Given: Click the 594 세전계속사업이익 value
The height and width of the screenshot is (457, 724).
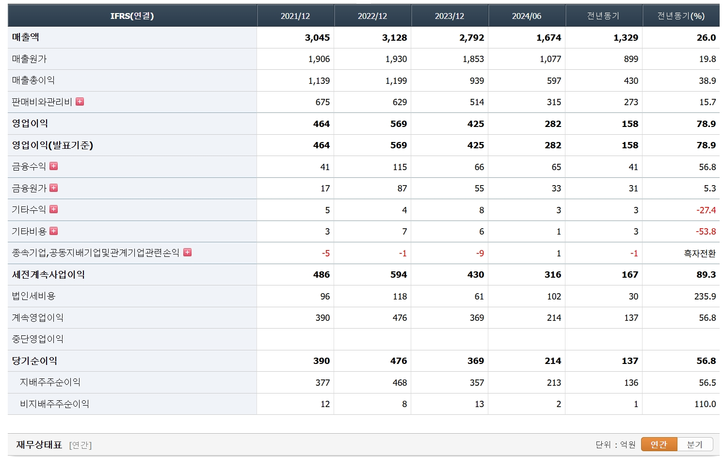Looking at the screenshot, I should [399, 275].
